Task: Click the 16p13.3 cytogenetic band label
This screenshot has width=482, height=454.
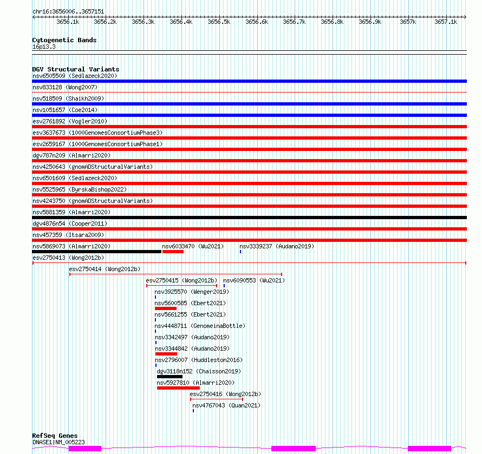Action: pyautogui.click(x=44, y=47)
